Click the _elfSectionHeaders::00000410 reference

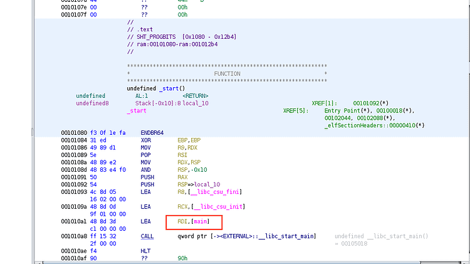click(372, 125)
